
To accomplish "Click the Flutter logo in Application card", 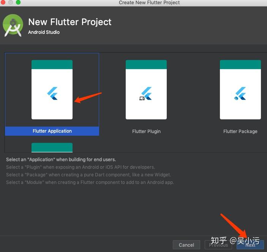I will [52, 94].
